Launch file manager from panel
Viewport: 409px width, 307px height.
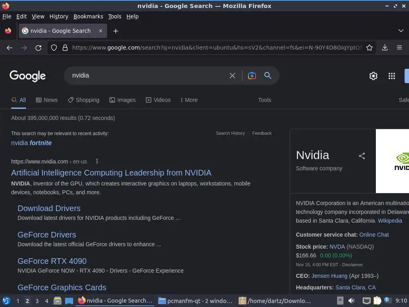click(x=58, y=301)
